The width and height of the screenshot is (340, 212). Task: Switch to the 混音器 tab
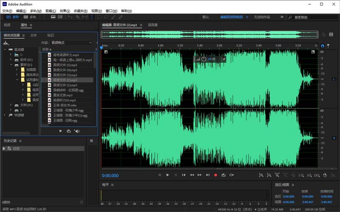click(x=153, y=25)
